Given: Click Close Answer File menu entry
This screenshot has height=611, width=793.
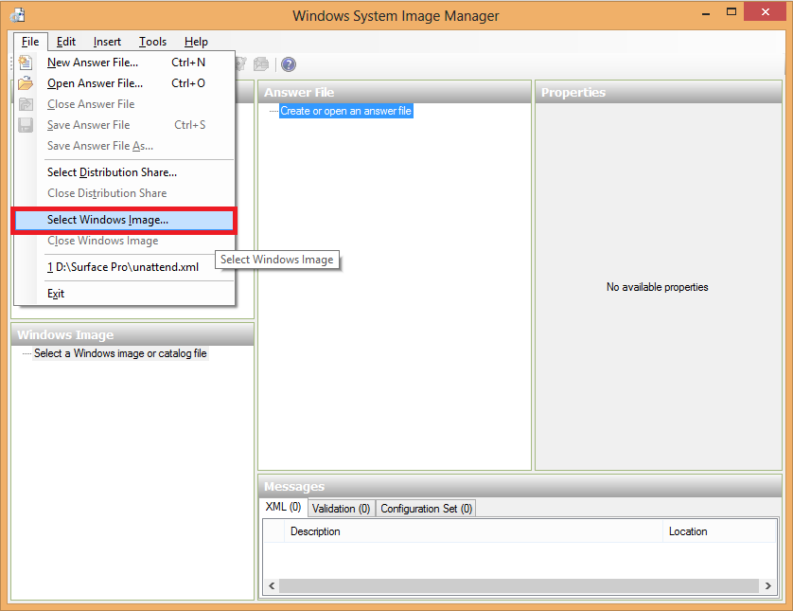Looking at the screenshot, I should click(124, 104).
